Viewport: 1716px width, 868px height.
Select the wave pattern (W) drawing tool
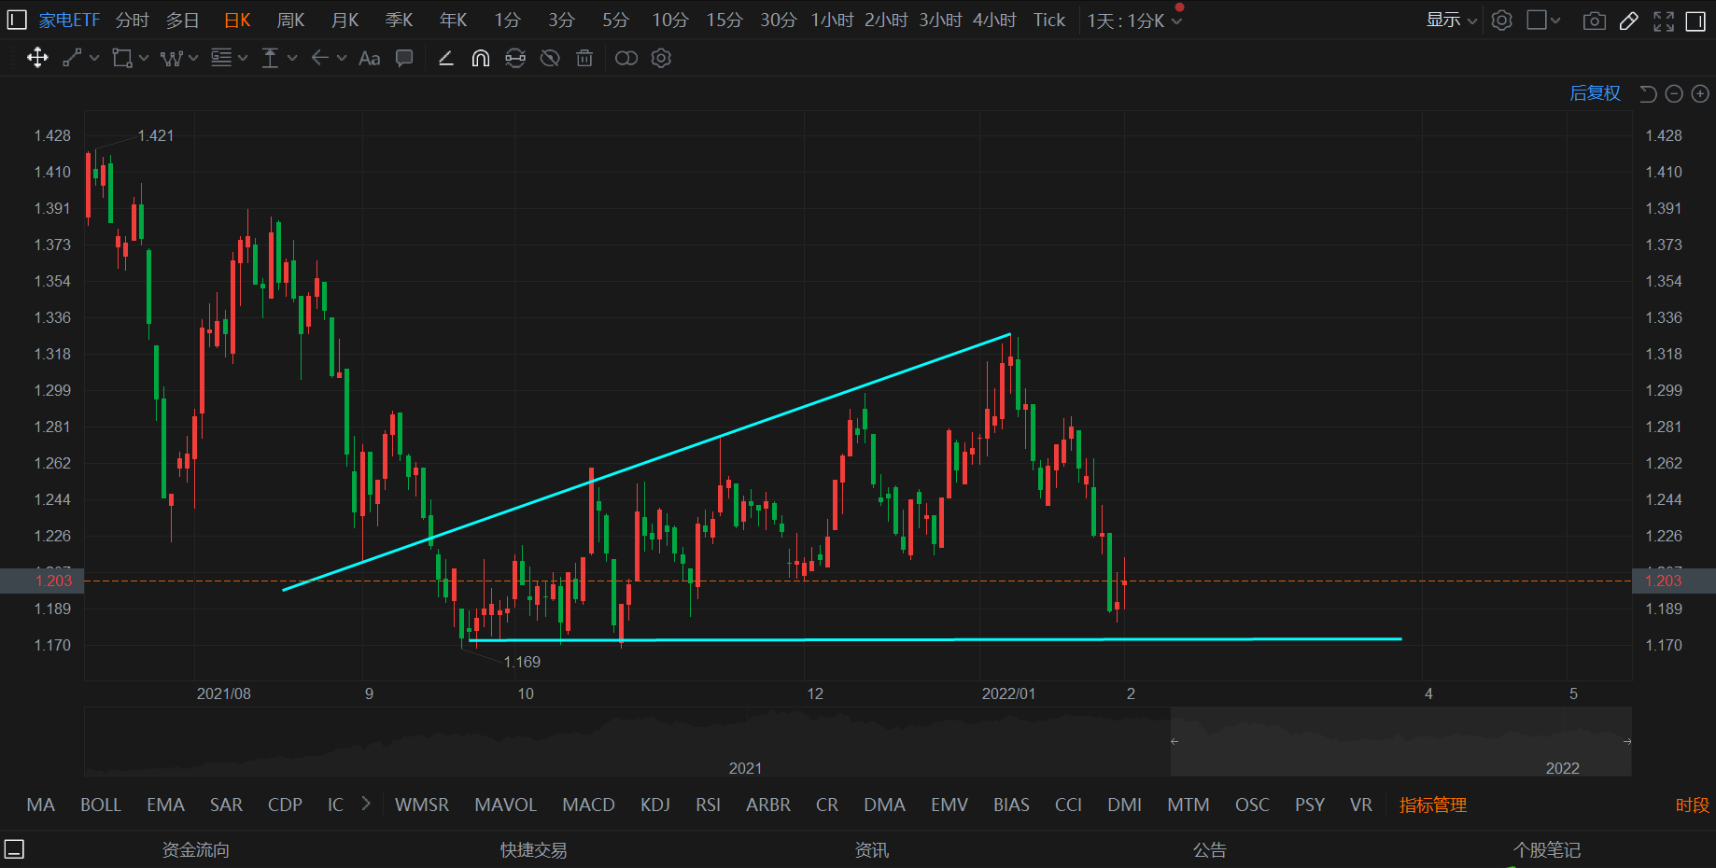pos(171,58)
